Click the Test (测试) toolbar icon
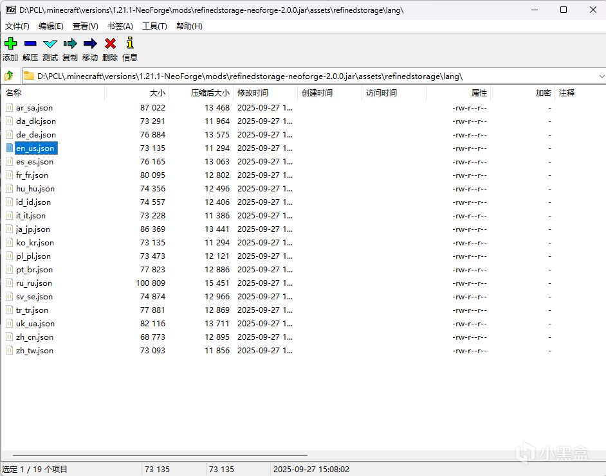 pos(50,44)
